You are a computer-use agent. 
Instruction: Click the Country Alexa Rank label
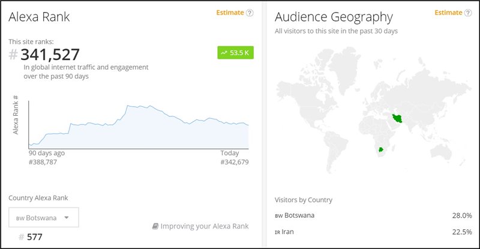coord(38,198)
